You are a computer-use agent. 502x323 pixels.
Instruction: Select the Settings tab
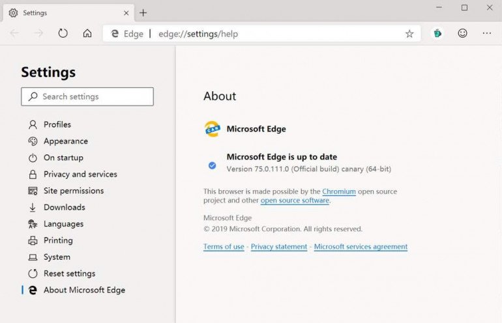click(68, 13)
